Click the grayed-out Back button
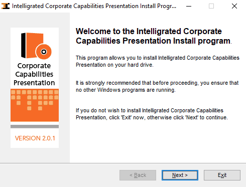The width and height of the screenshot is (246, 187). click(138, 175)
